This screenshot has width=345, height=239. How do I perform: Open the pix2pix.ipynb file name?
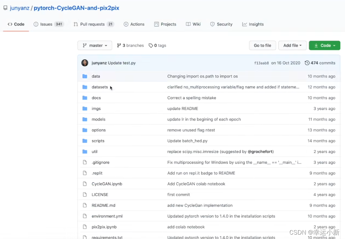[x=104, y=227]
